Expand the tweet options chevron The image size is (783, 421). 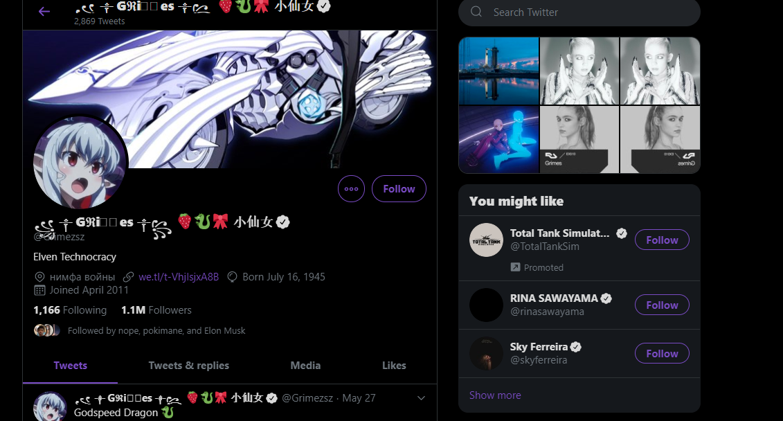point(421,398)
